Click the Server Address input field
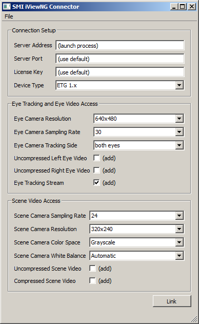199x324 pixels. tap(120, 45)
